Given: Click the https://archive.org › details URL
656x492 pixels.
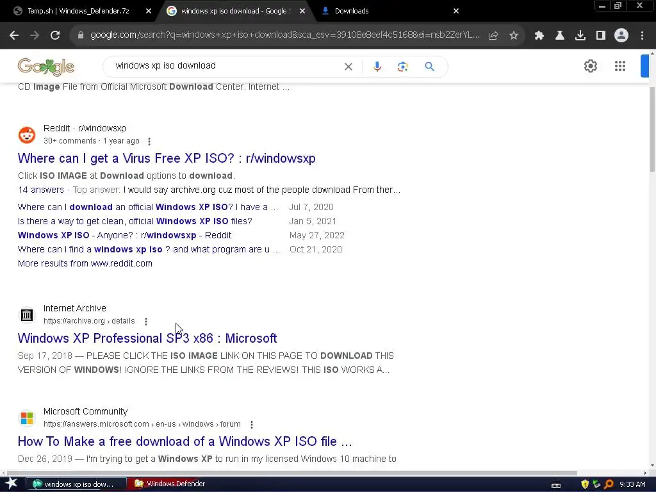Looking at the screenshot, I should (x=89, y=321).
